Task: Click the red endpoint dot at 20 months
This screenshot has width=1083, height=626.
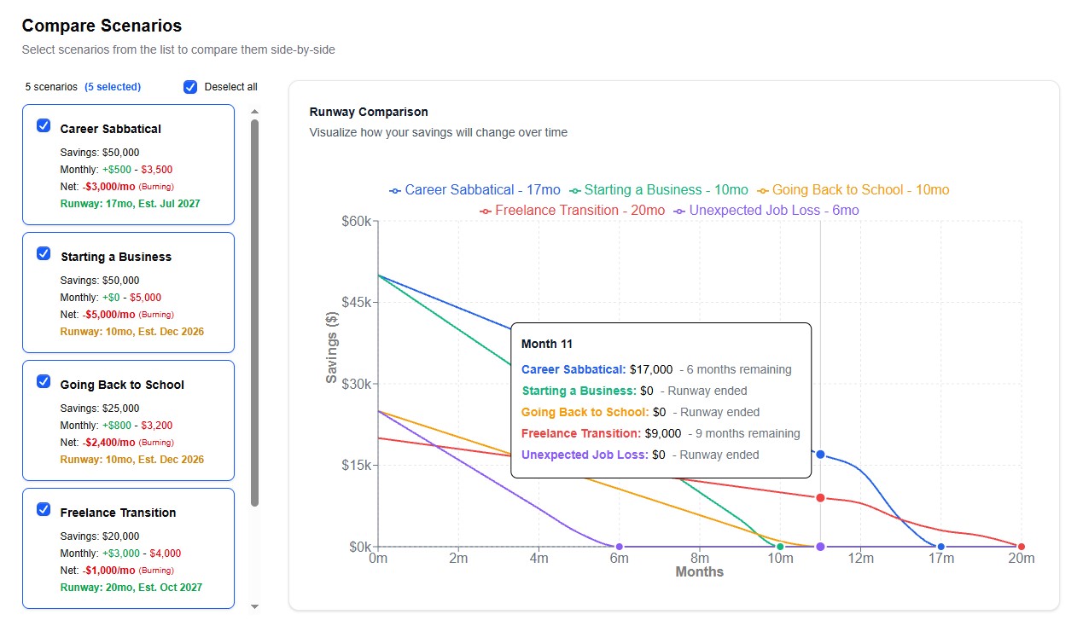Action: tap(1022, 547)
